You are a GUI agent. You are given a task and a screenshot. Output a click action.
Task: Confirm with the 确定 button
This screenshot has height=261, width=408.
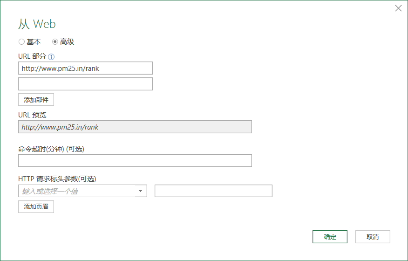(330, 237)
